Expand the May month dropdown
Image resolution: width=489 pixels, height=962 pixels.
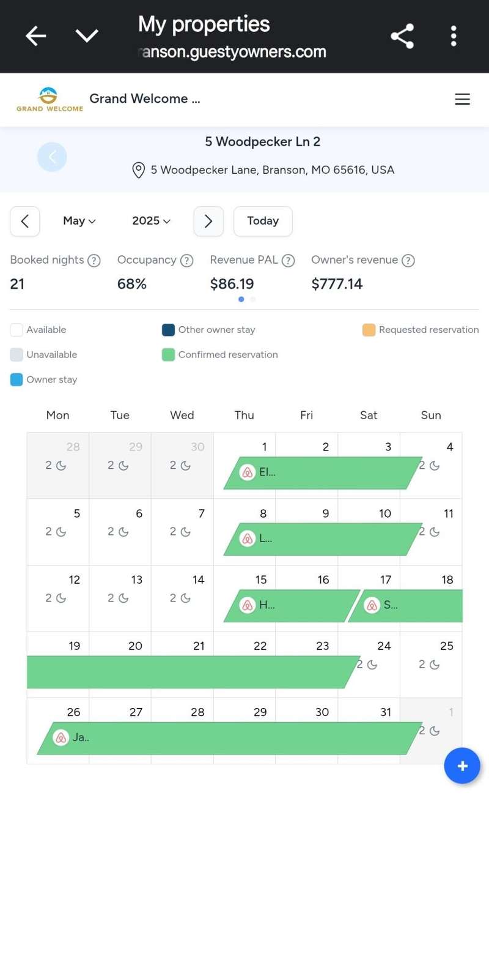pos(79,221)
